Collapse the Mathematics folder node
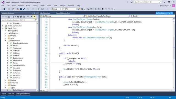The height and width of the screenshot is (99, 176). 5,41
